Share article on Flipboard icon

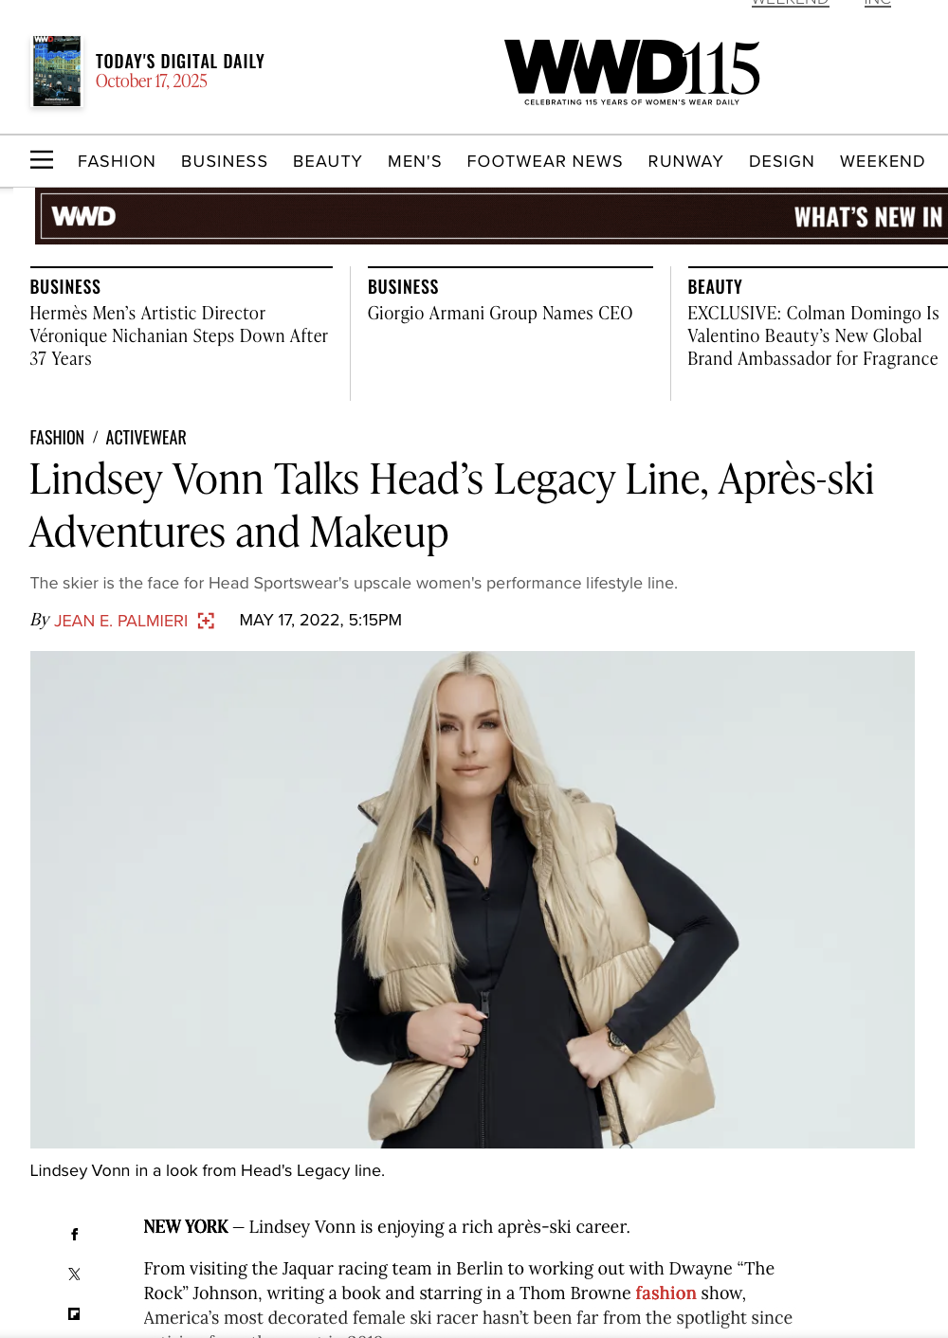pyautogui.click(x=74, y=1313)
